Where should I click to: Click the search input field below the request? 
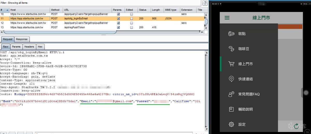coord(114,133)
